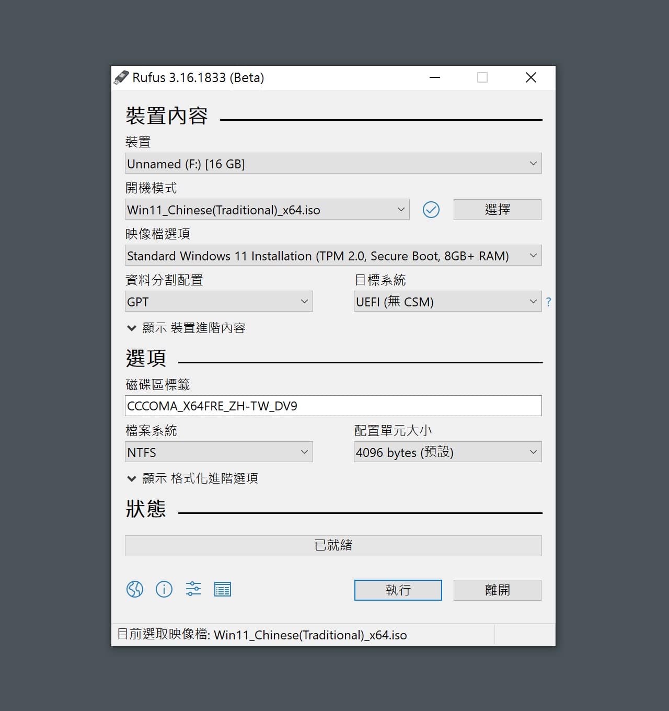Click the 磁碟區標籤 label
Screen dimensions: 669x711
[158, 384]
